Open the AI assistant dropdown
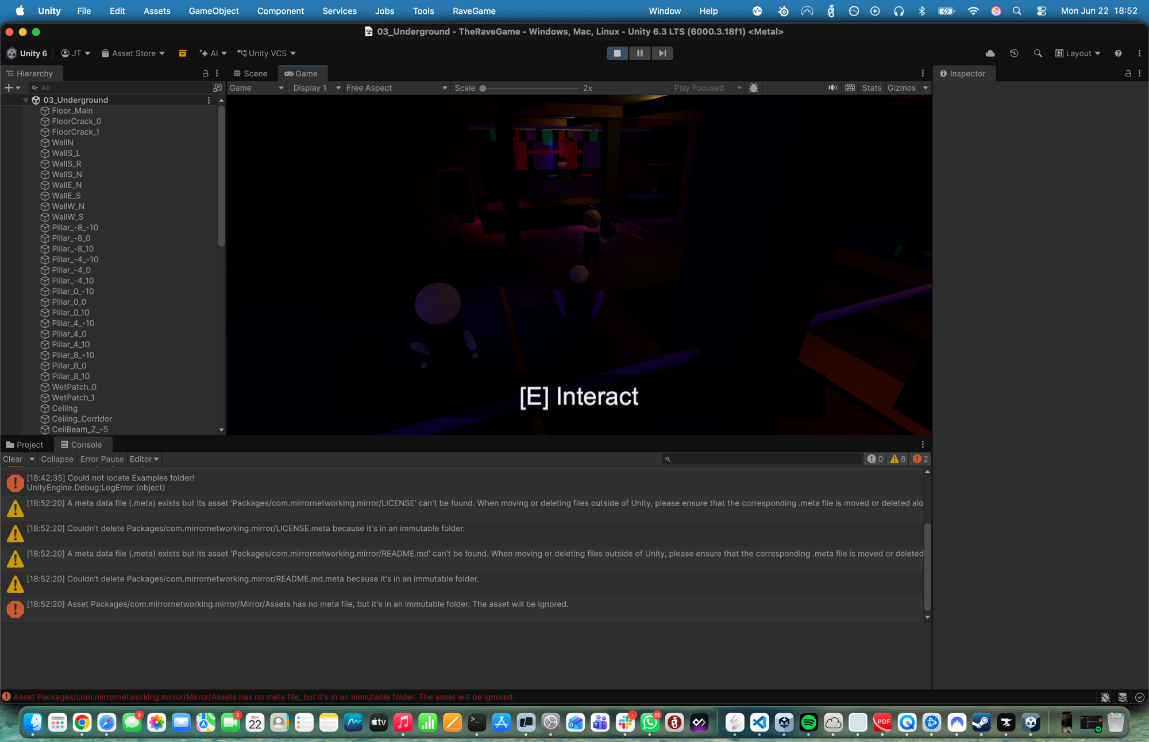 213,53
